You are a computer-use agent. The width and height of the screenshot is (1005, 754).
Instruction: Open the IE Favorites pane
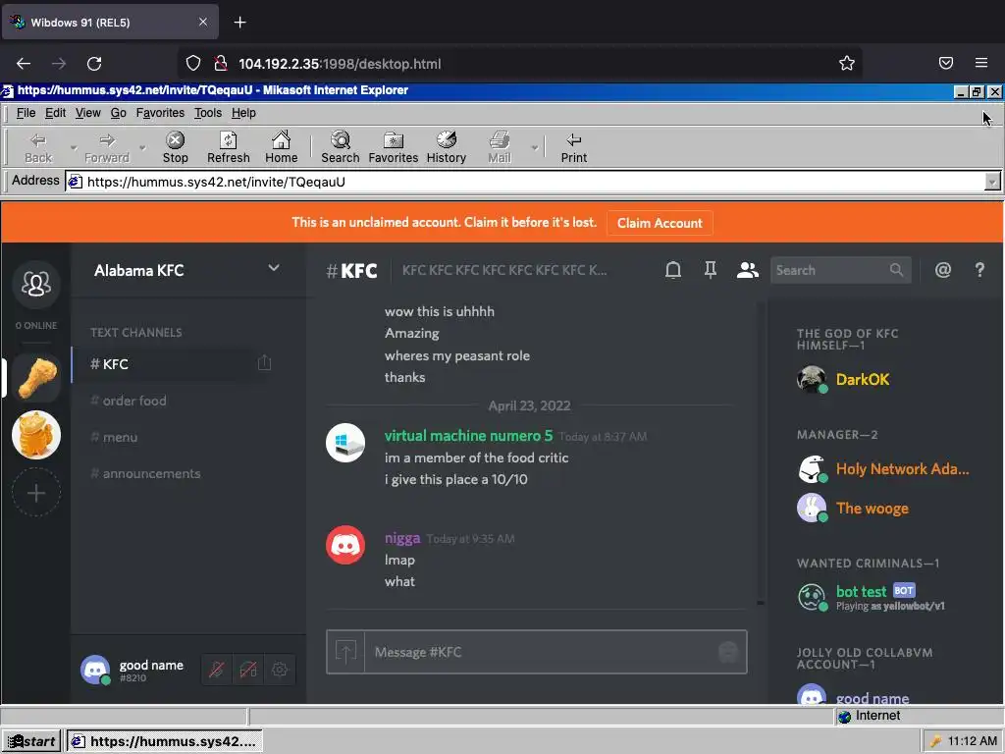(x=393, y=147)
